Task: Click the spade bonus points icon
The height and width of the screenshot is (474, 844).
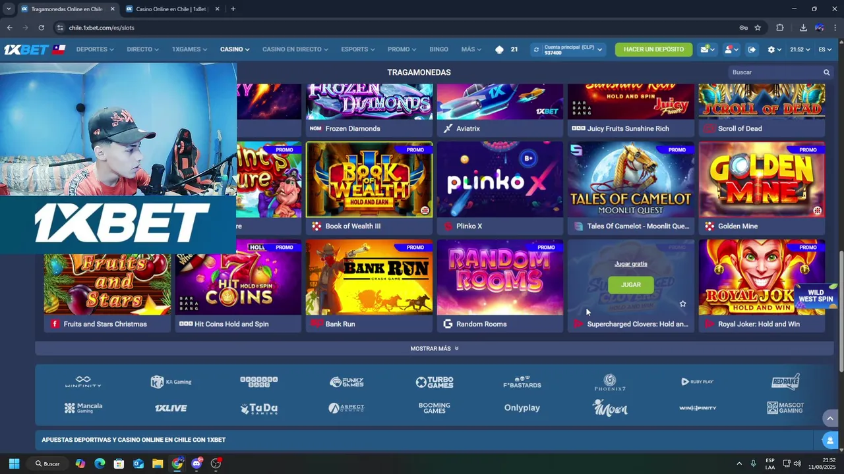Action: [x=499, y=49]
